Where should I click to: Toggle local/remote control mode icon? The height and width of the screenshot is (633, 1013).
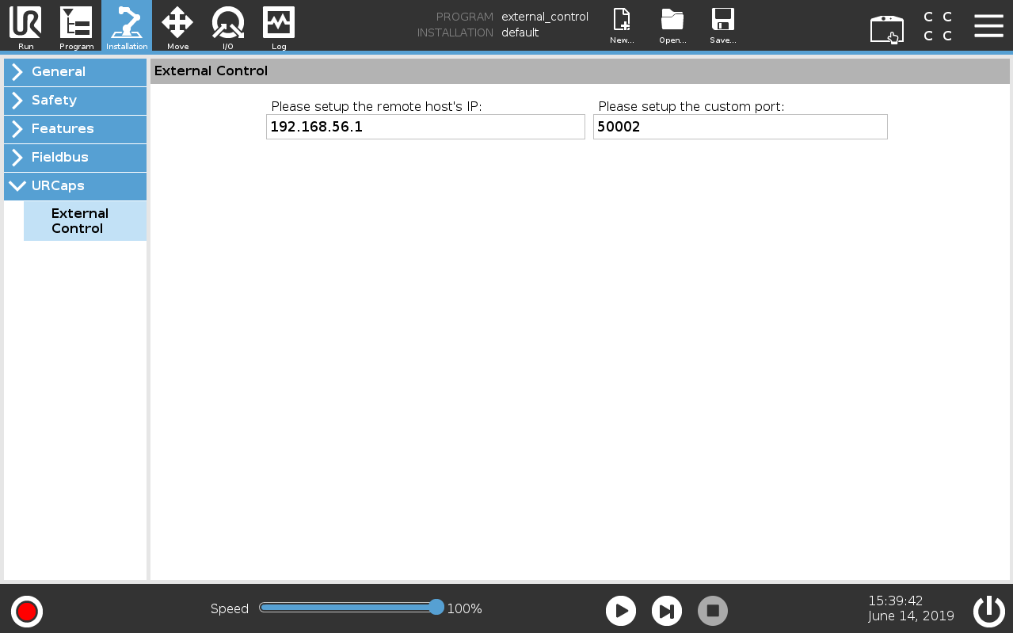pos(886,29)
